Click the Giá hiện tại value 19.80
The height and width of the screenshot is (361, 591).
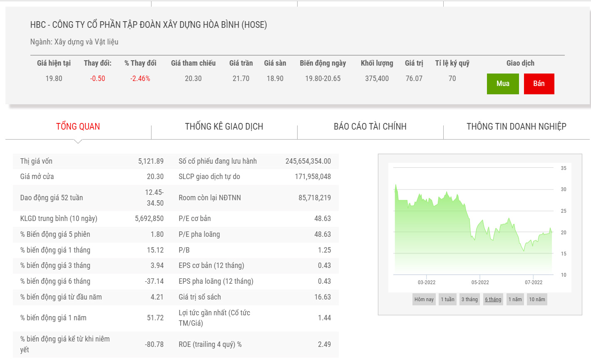[54, 79]
